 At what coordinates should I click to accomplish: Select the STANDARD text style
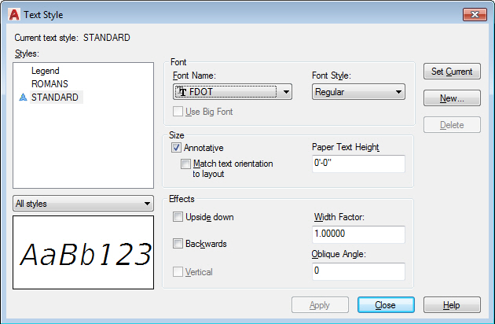[x=55, y=98]
